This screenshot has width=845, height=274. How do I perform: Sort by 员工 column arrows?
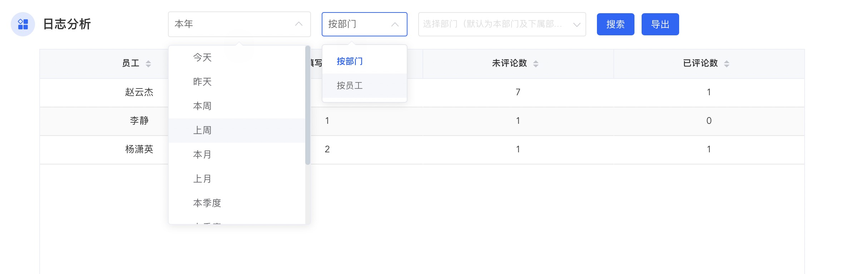coord(148,64)
